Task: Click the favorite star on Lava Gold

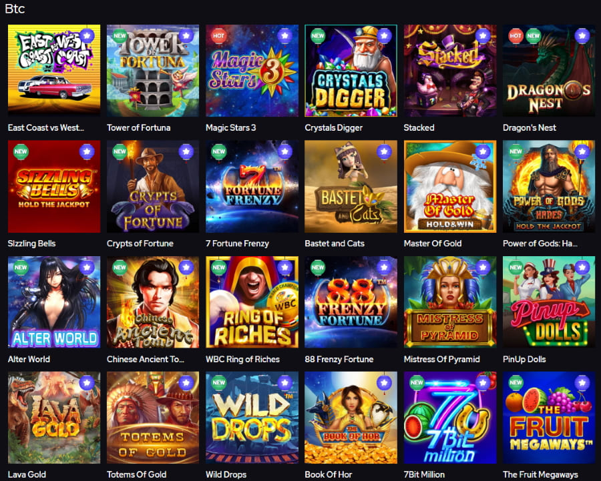Action: pos(87,382)
